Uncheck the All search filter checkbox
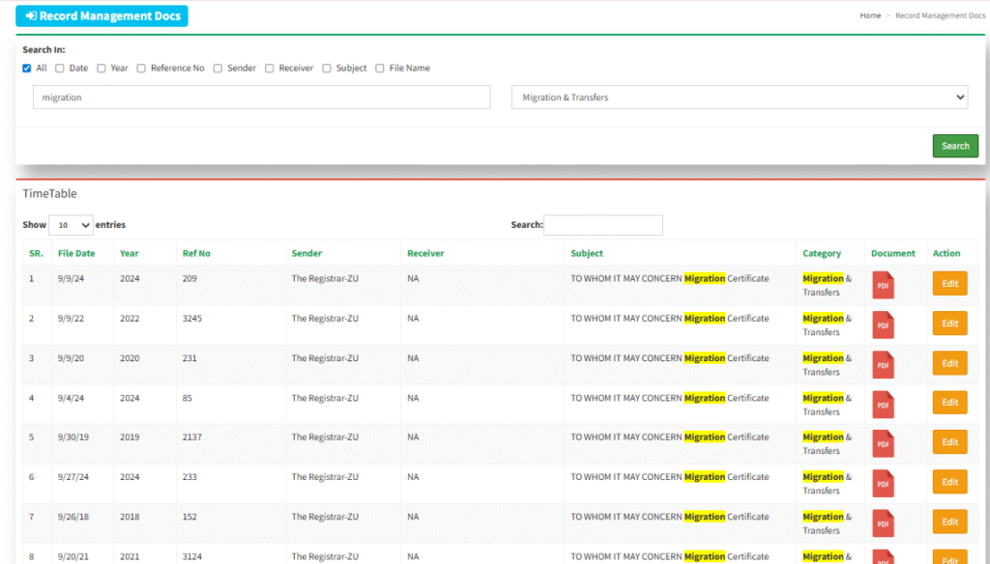 pyautogui.click(x=27, y=69)
